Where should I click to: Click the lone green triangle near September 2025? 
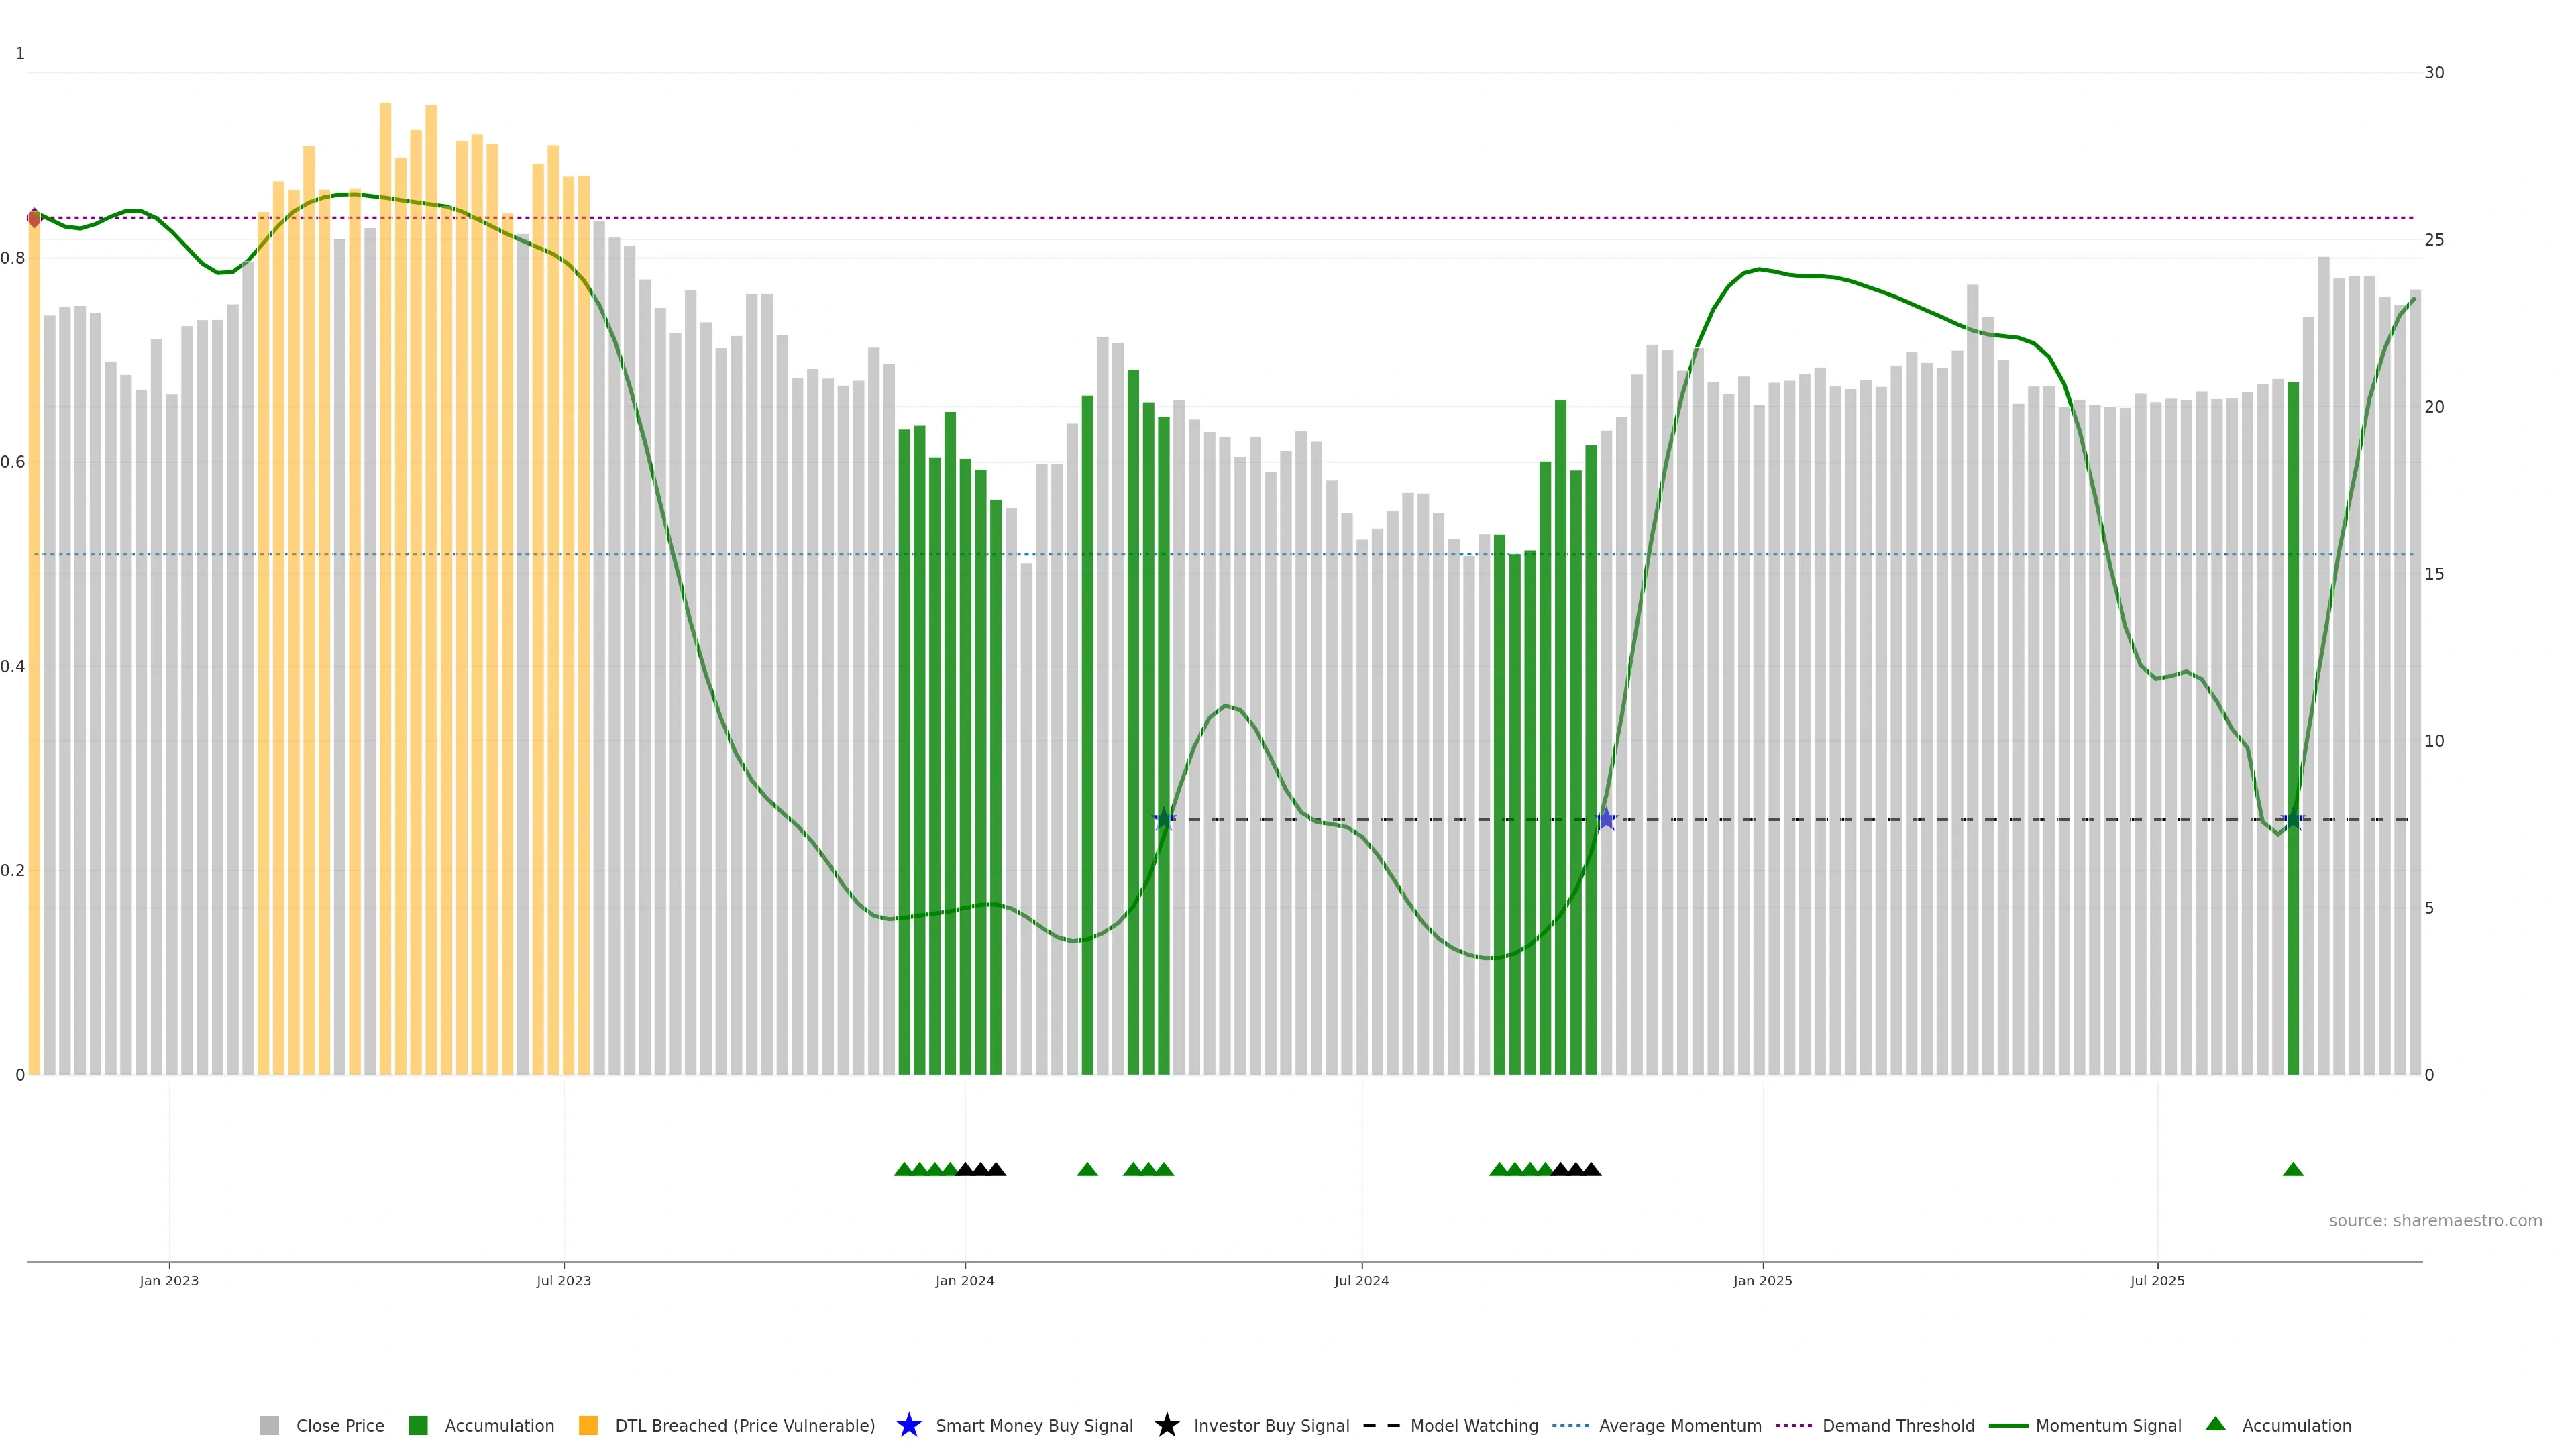click(x=2293, y=1169)
